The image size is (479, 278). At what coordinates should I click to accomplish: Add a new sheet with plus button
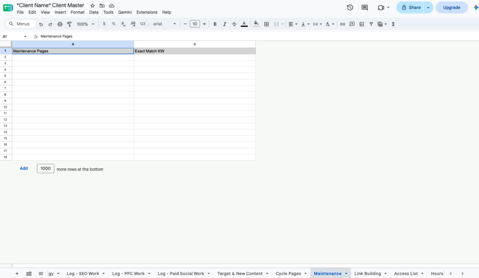pyautogui.click(x=17, y=273)
